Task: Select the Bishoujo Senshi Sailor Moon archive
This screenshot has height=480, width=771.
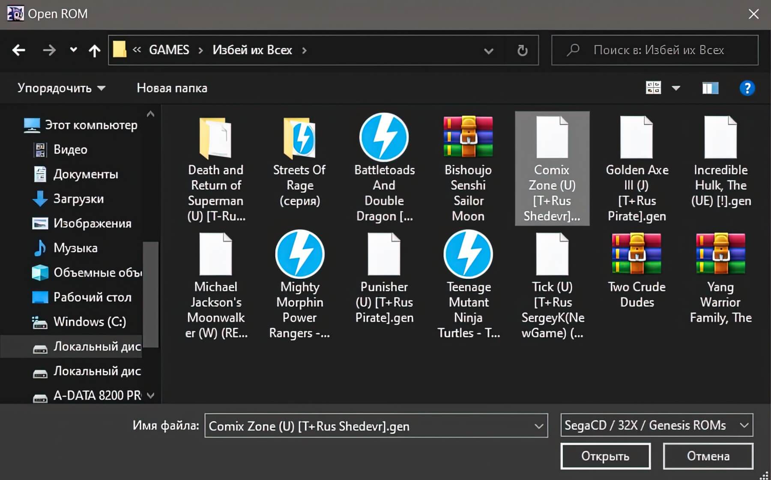Action: 468,169
